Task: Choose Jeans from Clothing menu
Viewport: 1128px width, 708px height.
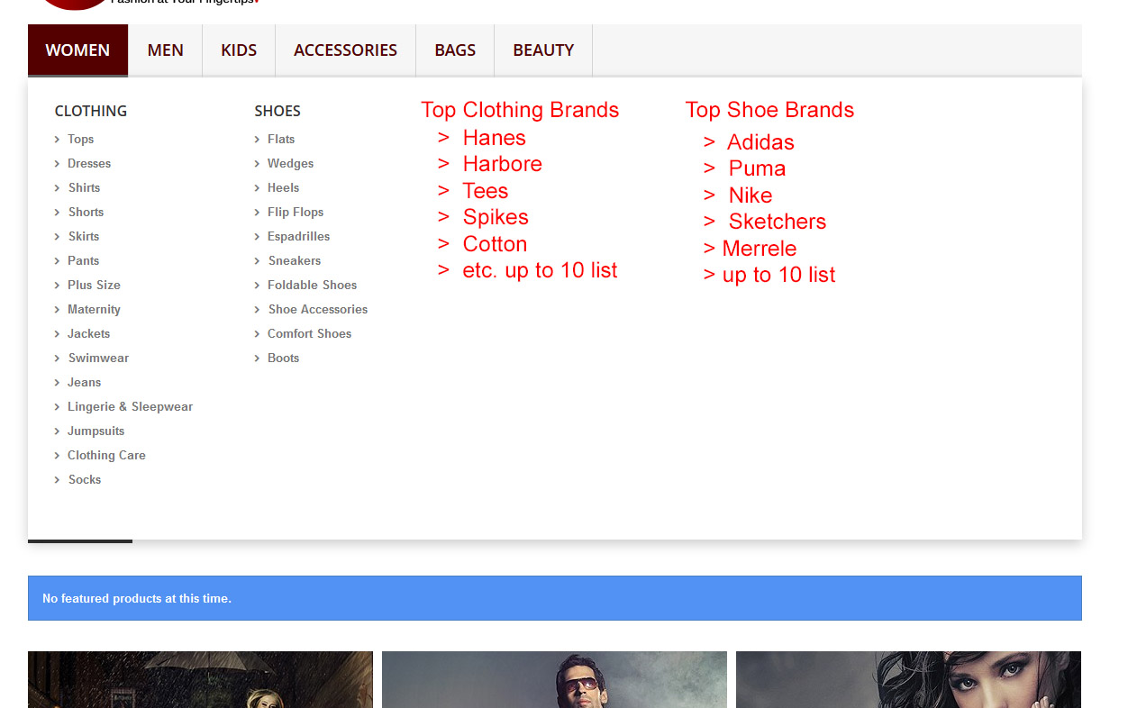Action: coord(84,382)
